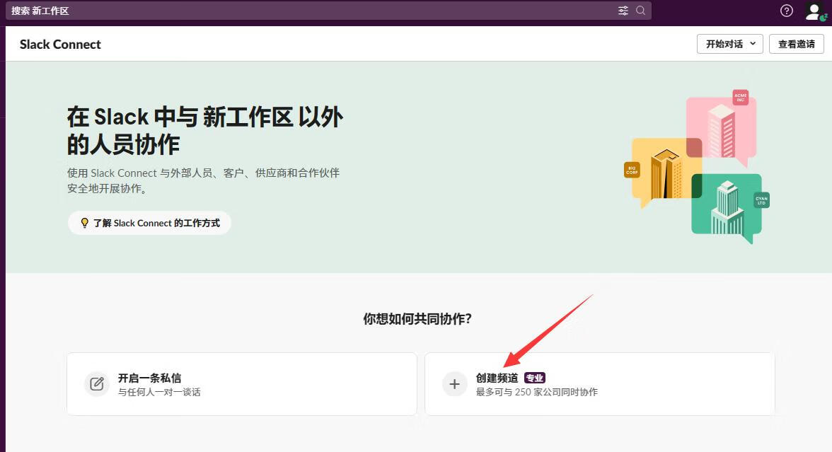Image resolution: width=832 pixels, height=452 pixels.
Task: Expand the 开始对话 dropdown
Action: pos(729,44)
